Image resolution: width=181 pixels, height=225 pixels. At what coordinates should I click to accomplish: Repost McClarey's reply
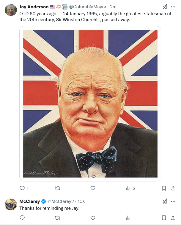[58, 218]
